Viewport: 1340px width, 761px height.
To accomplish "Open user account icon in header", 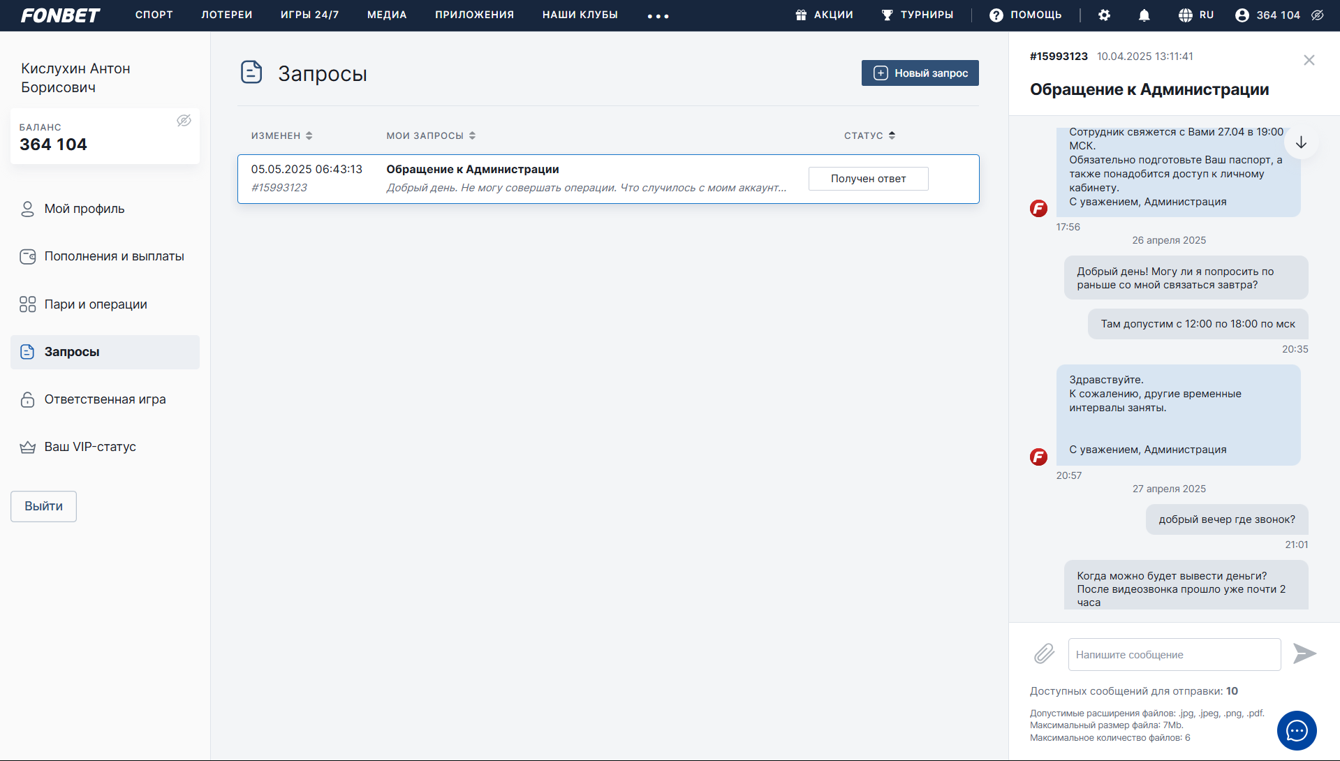I will coord(1242,15).
